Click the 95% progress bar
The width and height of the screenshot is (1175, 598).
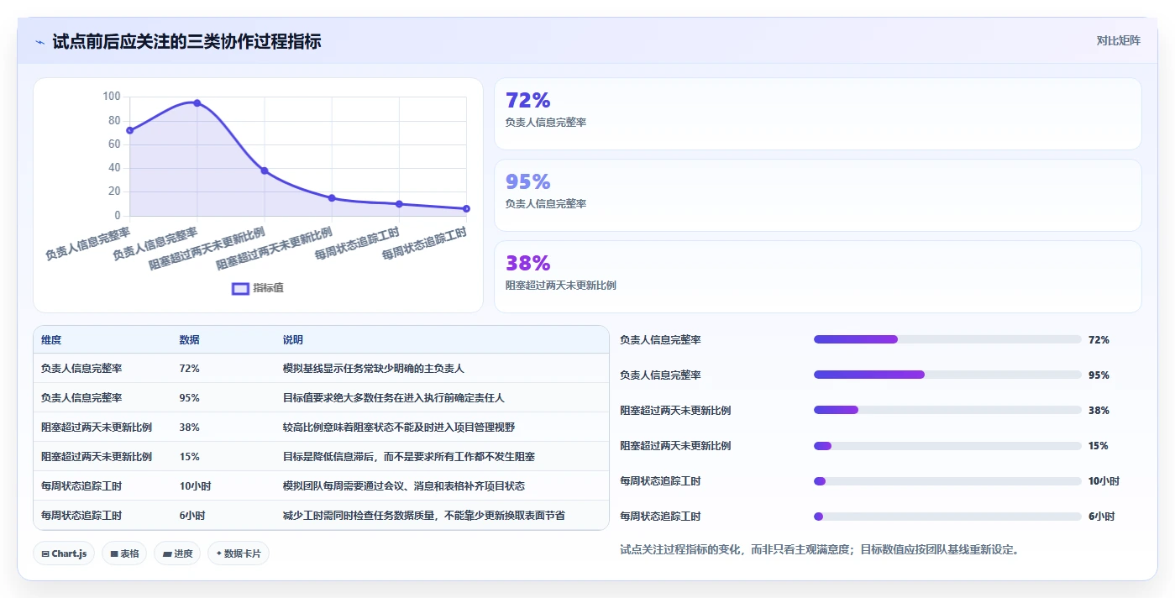click(x=947, y=375)
